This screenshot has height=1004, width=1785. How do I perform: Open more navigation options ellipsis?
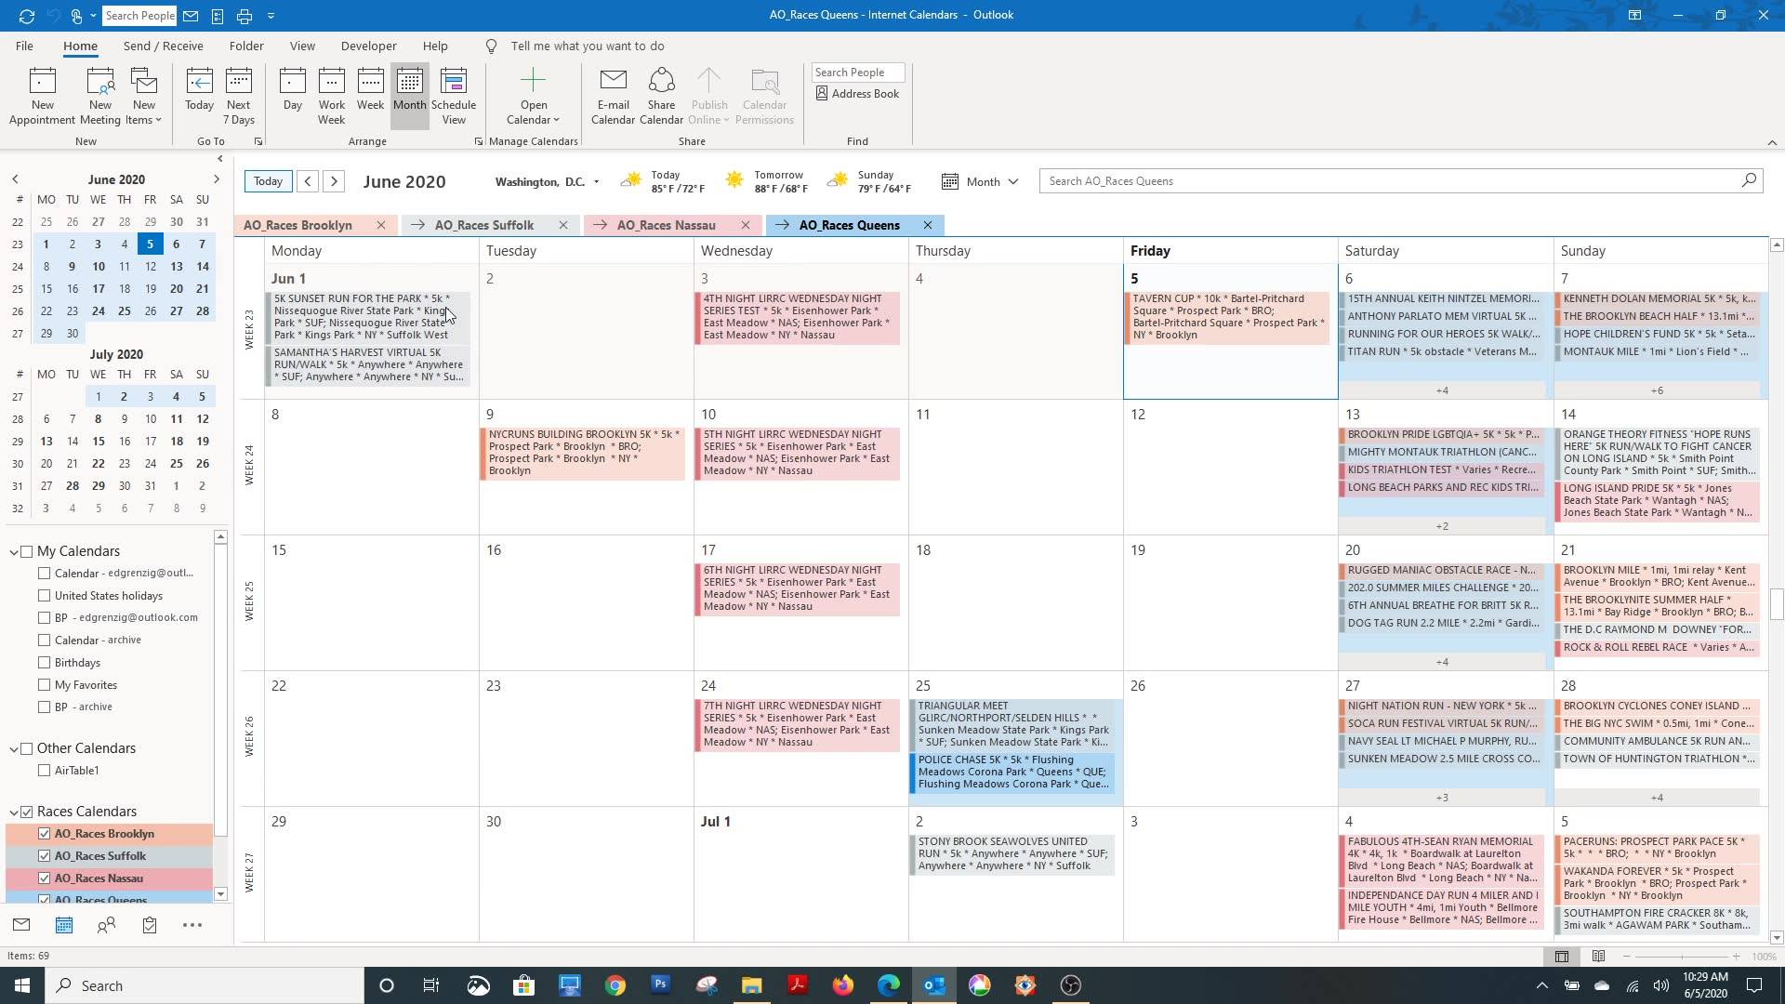coord(192,925)
